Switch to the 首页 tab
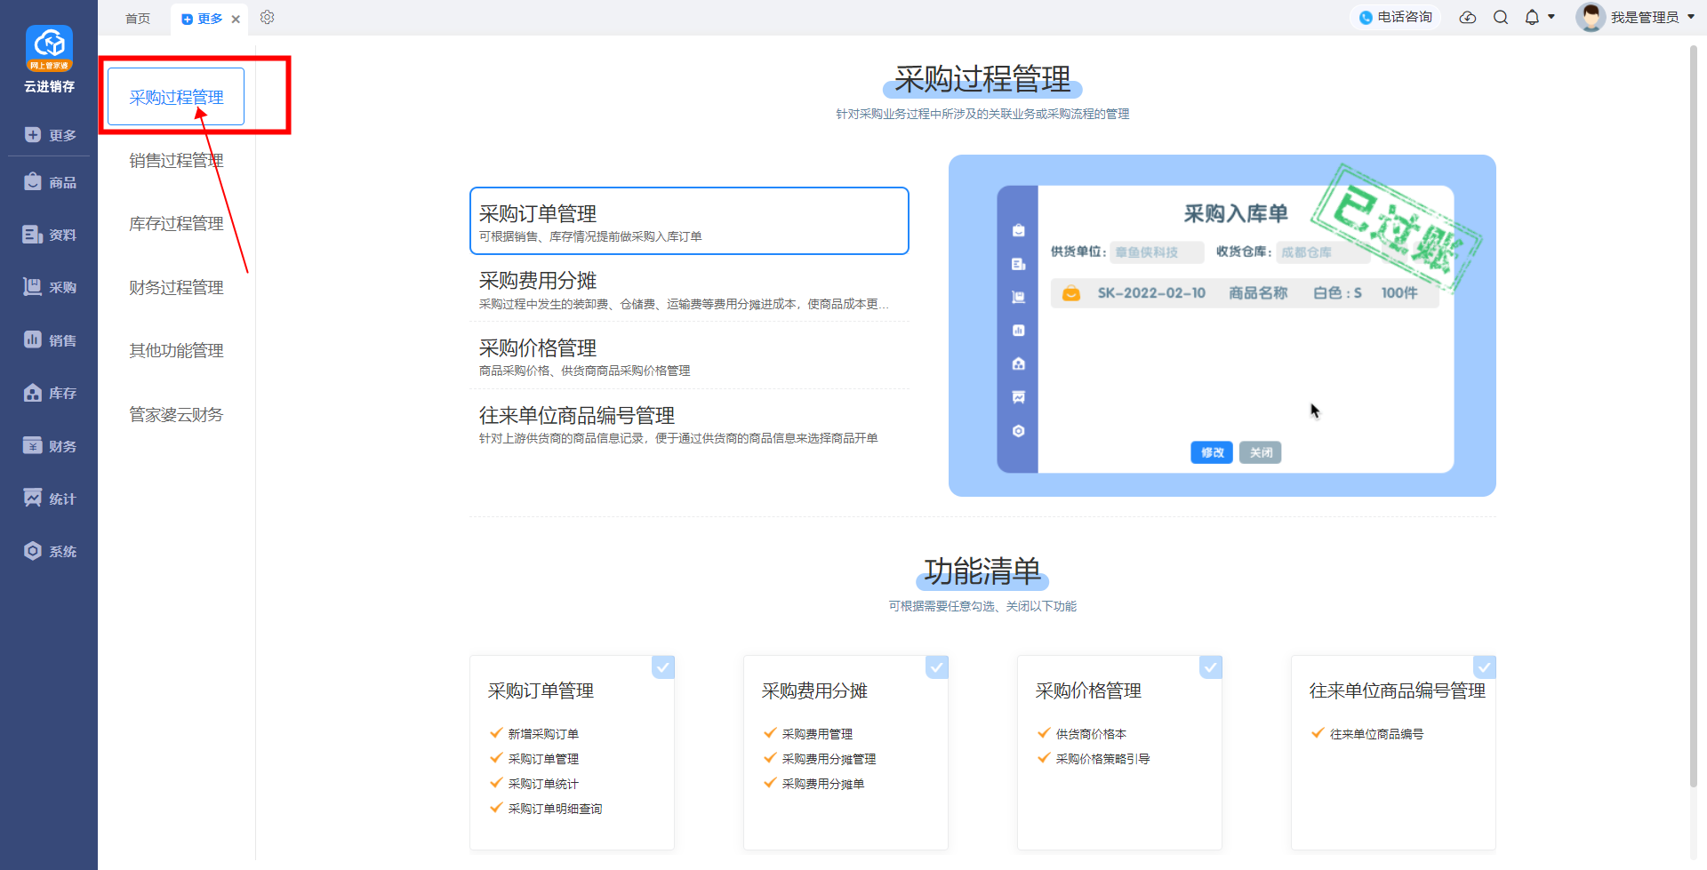 pos(138,19)
